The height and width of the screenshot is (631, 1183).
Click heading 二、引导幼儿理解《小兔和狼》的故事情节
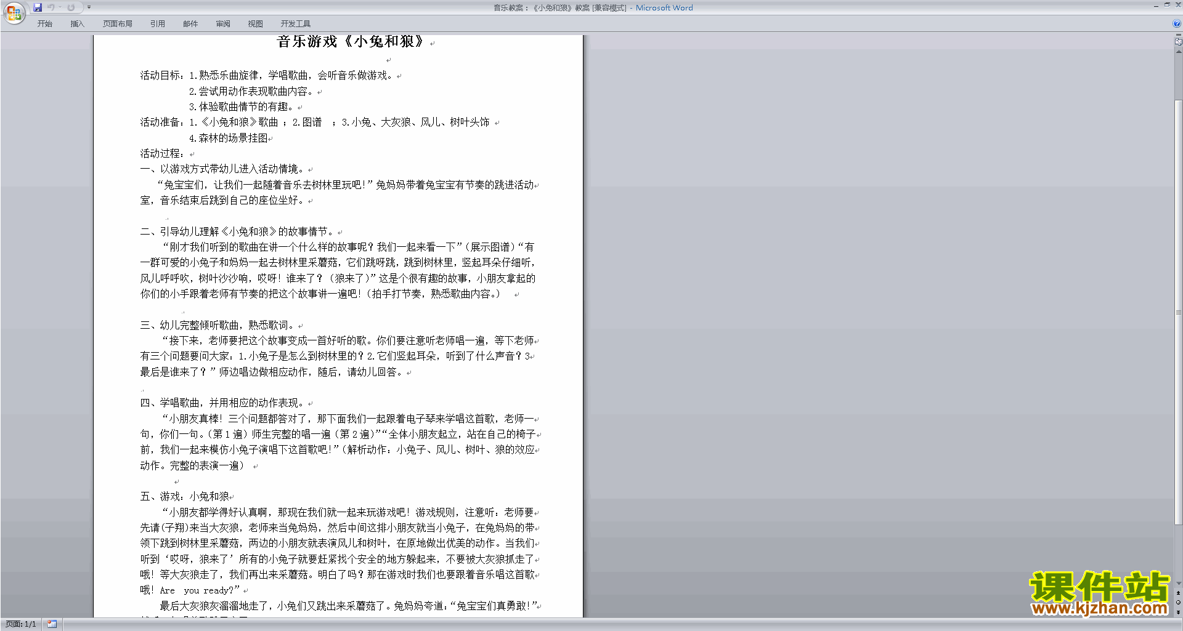pyautogui.click(x=237, y=231)
